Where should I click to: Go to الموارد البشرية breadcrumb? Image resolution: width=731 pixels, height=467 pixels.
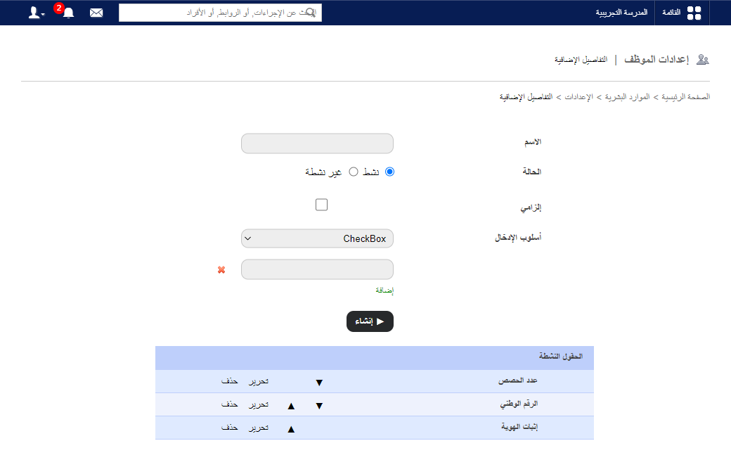(628, 97)
